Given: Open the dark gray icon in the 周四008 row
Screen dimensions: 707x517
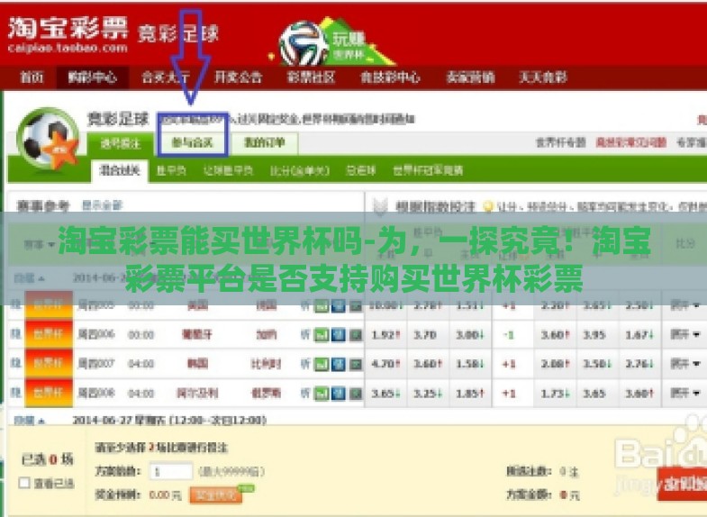Looking at the screenshot, I should [356, 394].
